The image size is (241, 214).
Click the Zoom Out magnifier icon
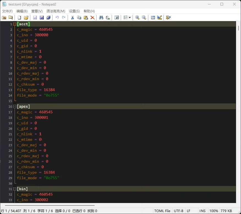click(144, 18)
